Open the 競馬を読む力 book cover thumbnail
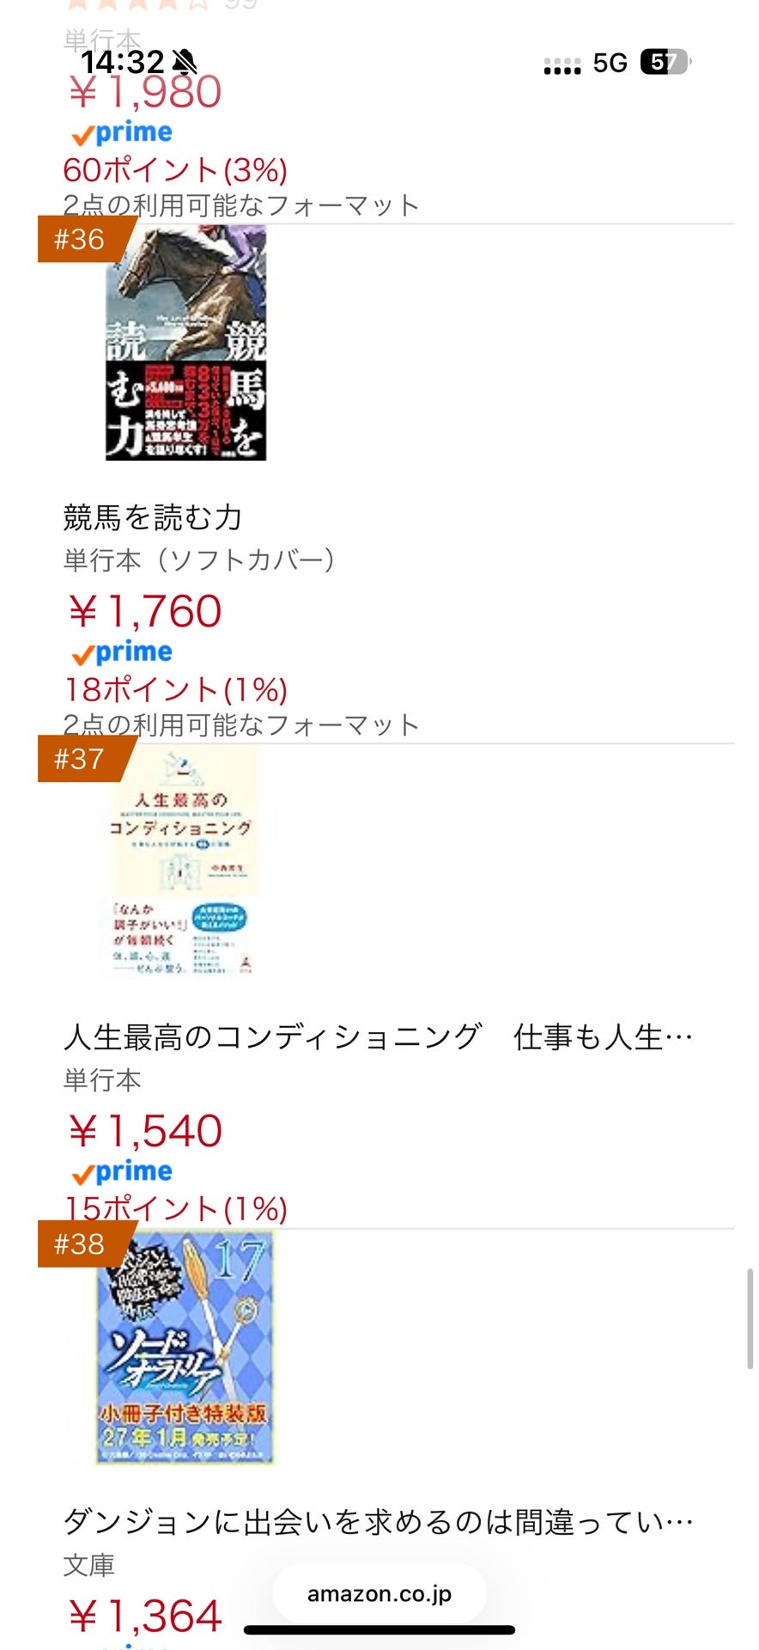Image resolution: width=759 pixels, height=1650 pixels. click(185, 343)
